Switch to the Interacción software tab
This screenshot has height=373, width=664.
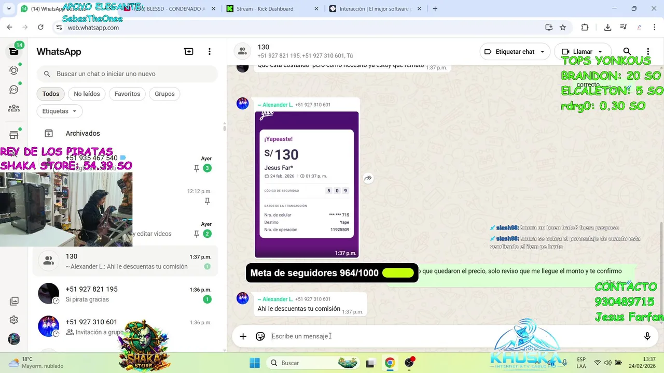point(376,9)
